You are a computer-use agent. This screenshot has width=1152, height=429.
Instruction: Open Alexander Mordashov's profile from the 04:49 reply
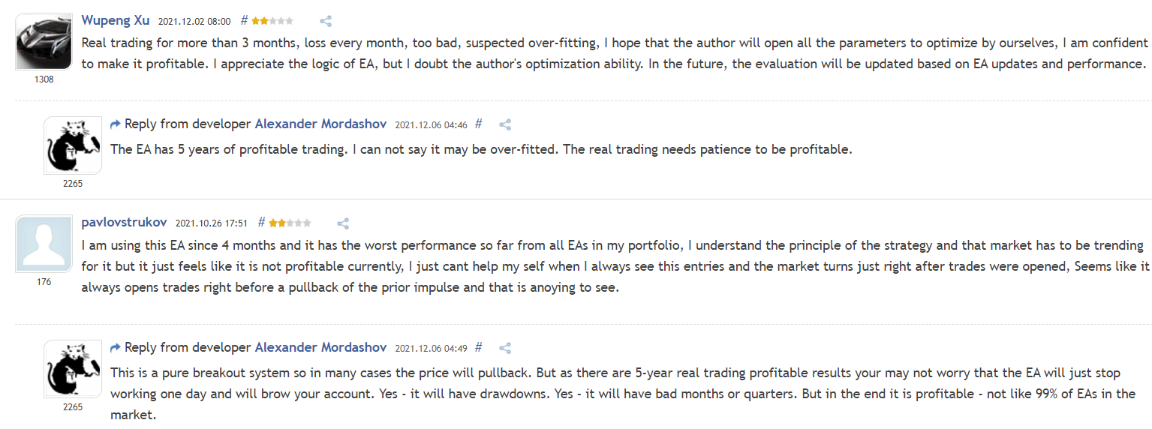[320, 347]
